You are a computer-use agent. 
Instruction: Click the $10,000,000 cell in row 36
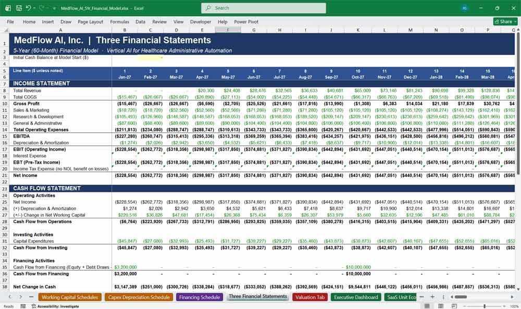click(358, 274)
